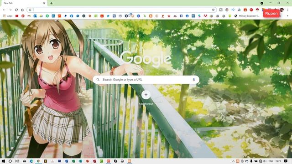
Task: Open Word from the taskbar
Action: [67, 161]
